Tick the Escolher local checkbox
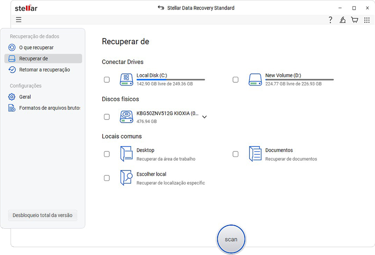 pos(107,178)
